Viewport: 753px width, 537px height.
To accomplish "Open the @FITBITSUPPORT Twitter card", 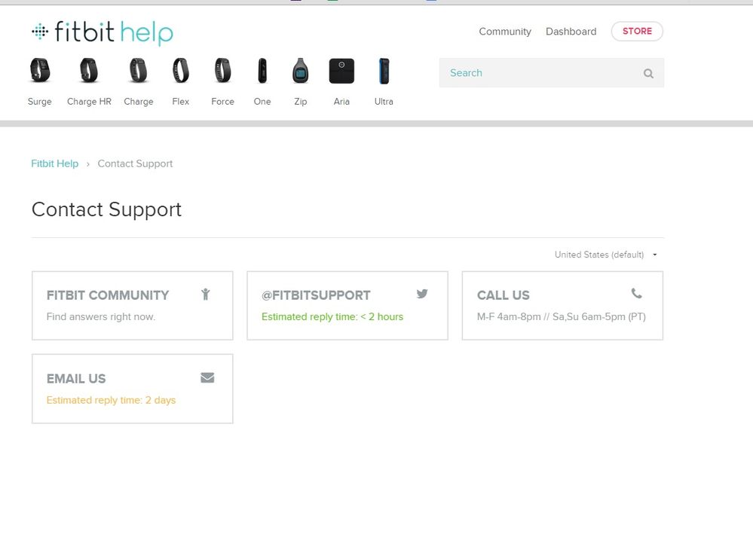I will pos(347,306).
